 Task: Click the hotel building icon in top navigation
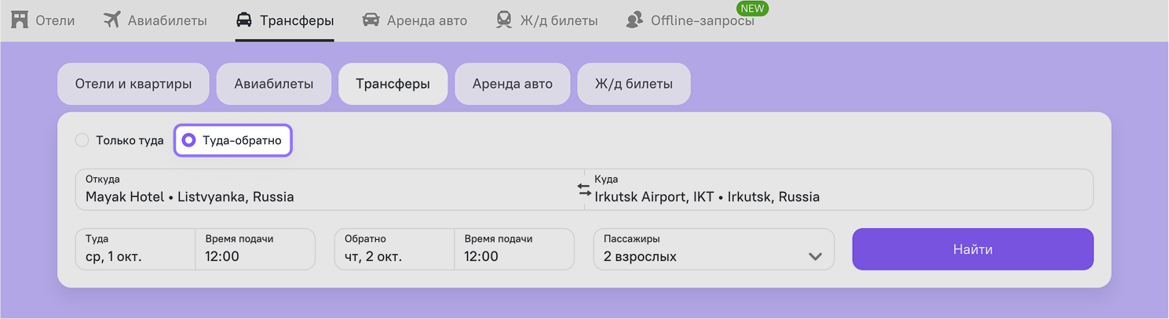20,20
